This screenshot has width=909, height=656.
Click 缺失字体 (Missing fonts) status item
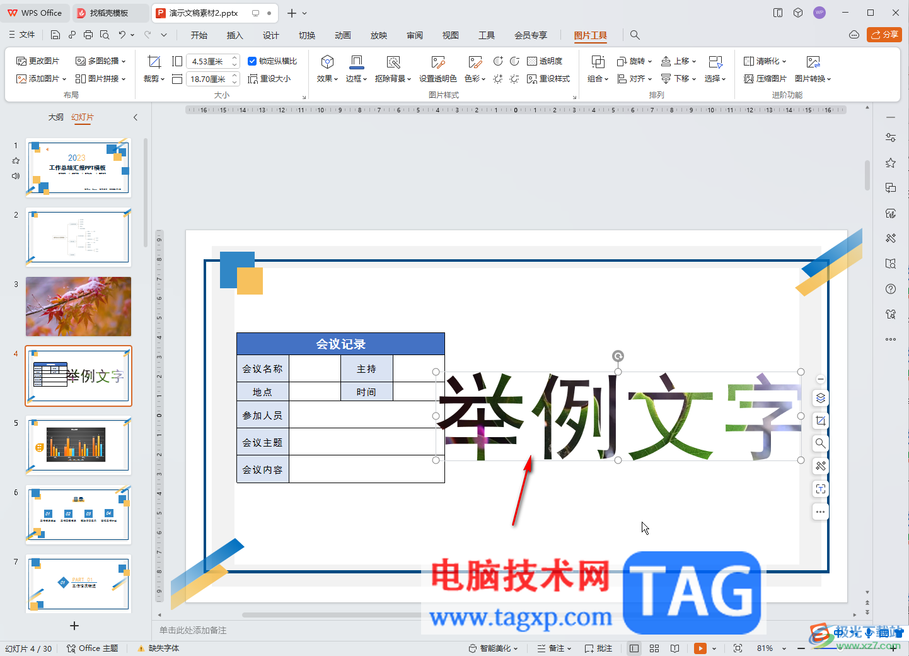point(159,648)
